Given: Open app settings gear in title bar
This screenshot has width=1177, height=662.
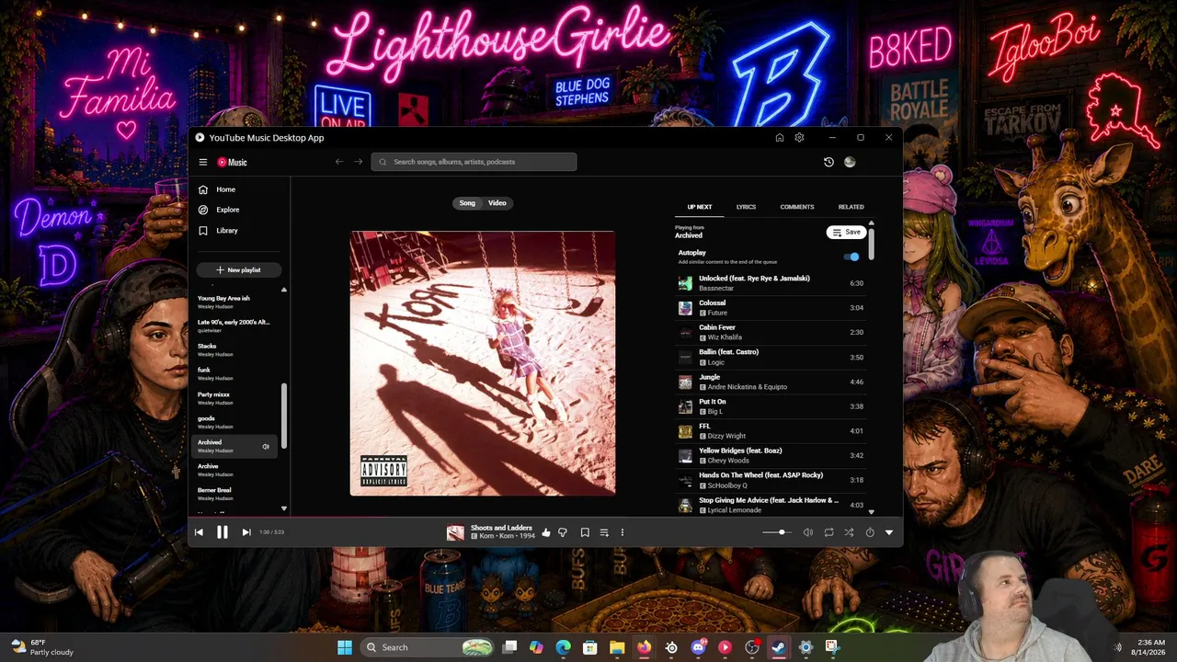Looking at the screenshot, I should [x=799, y=138].
